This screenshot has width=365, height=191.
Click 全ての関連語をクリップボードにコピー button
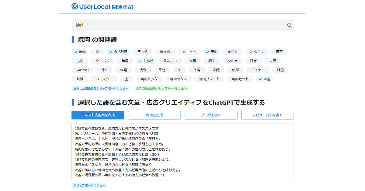pyautogui.click(x=162, y=89)
